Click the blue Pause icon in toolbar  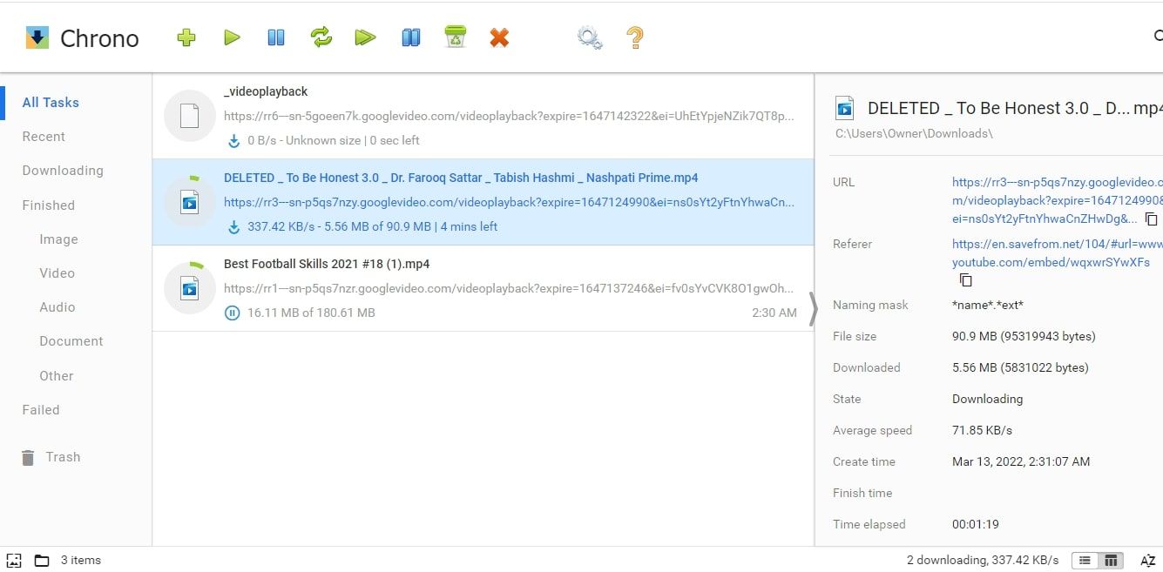click(x=276, y=37)
